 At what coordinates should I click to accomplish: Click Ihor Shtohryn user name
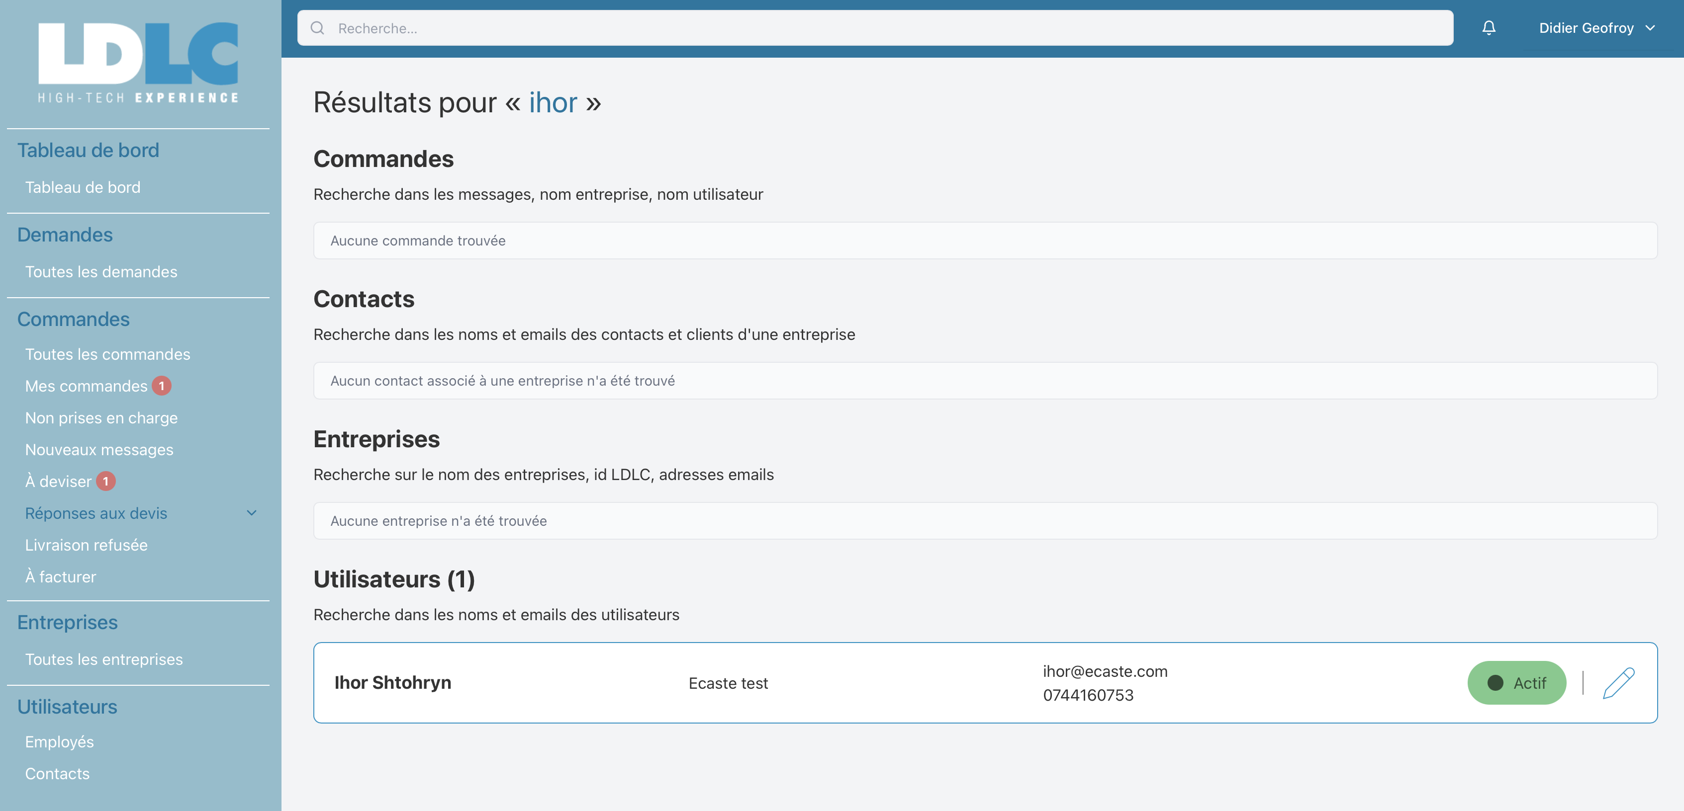(392, 683)
